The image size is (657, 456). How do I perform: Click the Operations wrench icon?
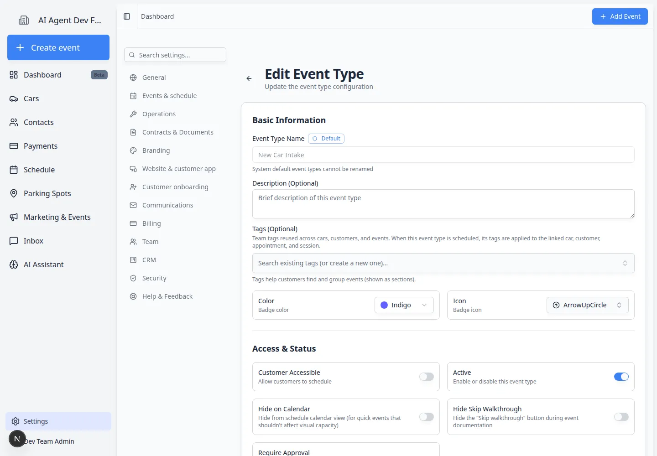[133, 114]
